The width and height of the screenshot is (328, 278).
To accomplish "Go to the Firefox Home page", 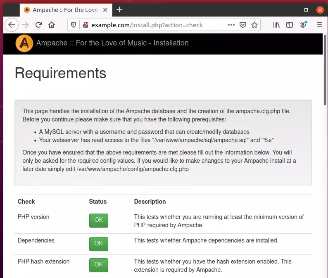I will (x=52, y=25).
